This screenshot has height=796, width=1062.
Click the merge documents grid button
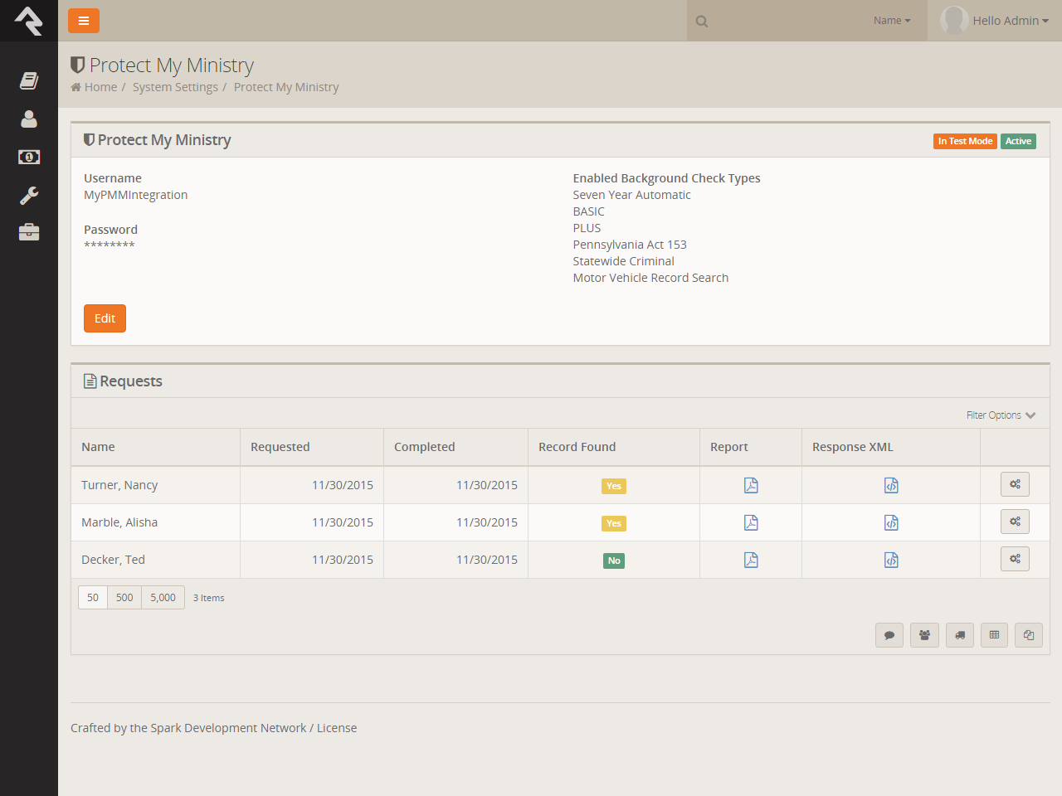(x=1029, y=635)
